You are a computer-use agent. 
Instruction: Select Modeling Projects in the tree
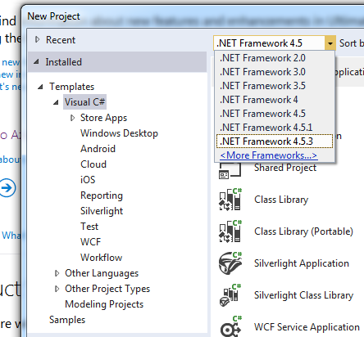tap(104, 304)
